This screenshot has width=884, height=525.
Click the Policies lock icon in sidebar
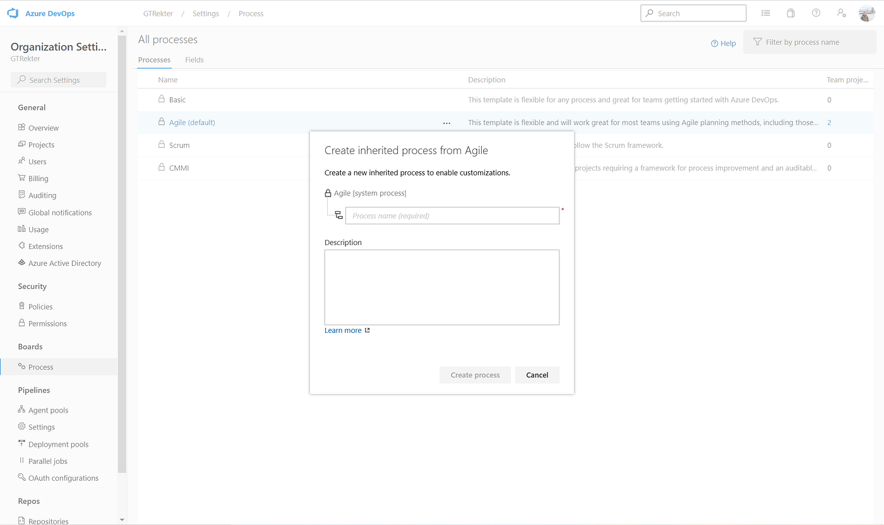[x=21, y=306]
